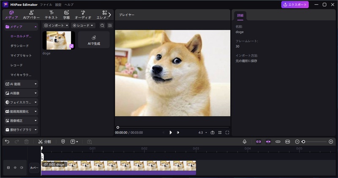Click the player progress bar handle
338x178 pixels.
(x=118, y=127)
